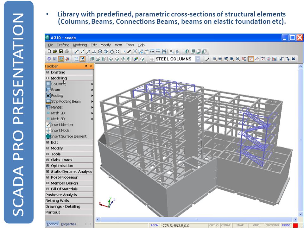Click the zoom previous magnifier icon
This screenshot has width=304, height=228.
tap(226, 59)
